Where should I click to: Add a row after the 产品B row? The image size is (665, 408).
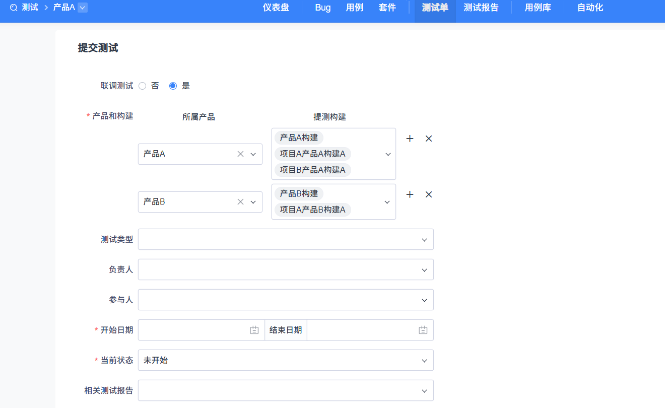[x=410, y=194]
